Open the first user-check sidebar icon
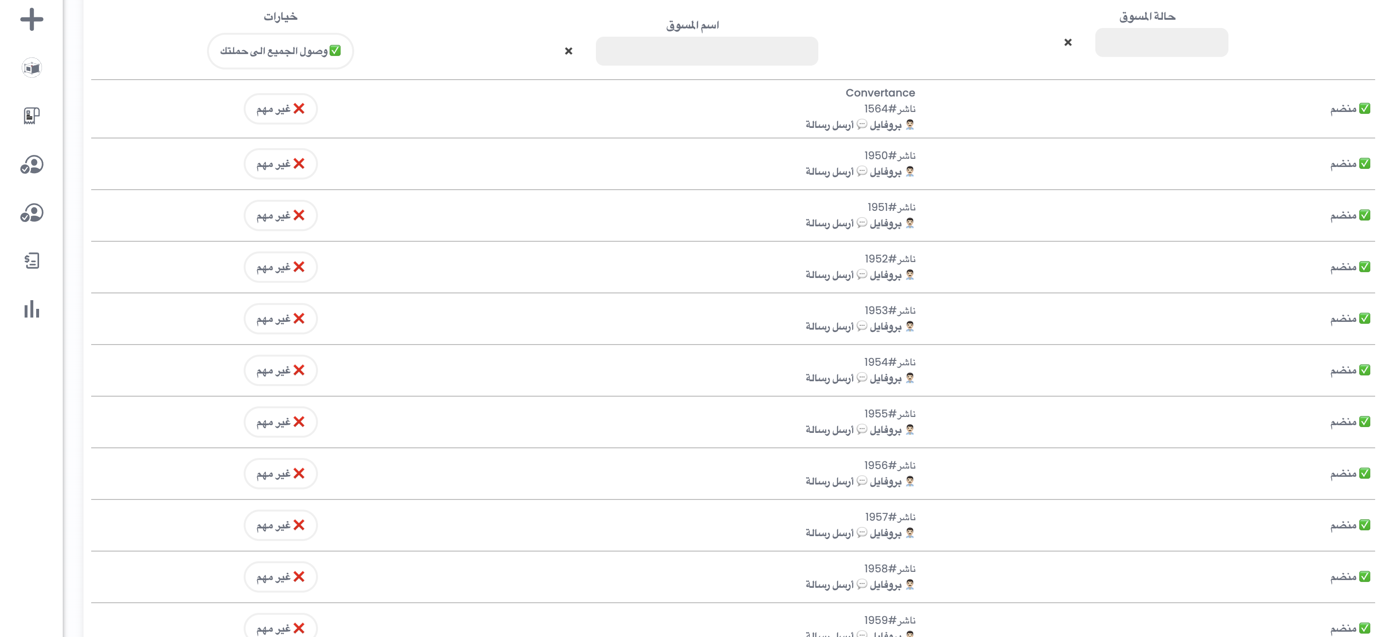 click(31, 165)
